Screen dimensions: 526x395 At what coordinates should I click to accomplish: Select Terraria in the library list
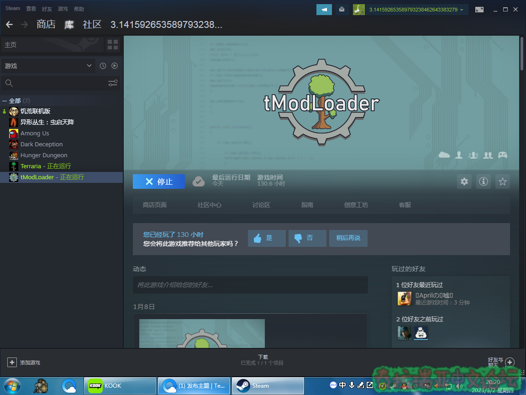point(62,166)
